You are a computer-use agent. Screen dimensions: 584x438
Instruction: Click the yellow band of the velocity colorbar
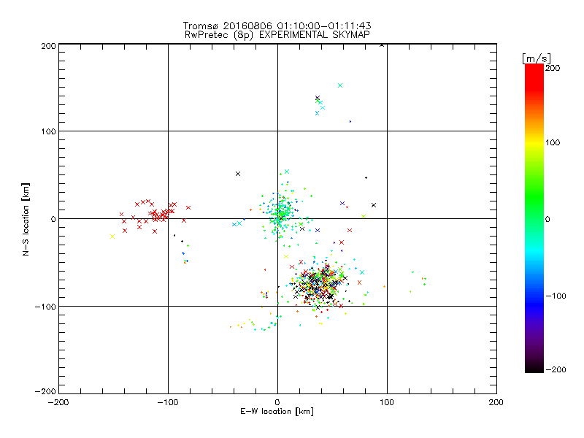[534, 142]
